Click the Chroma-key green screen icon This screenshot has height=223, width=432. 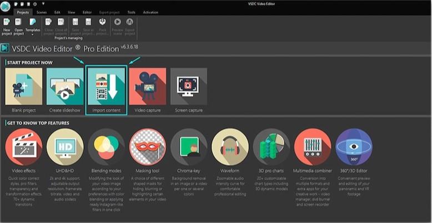[x=189, y=147]
